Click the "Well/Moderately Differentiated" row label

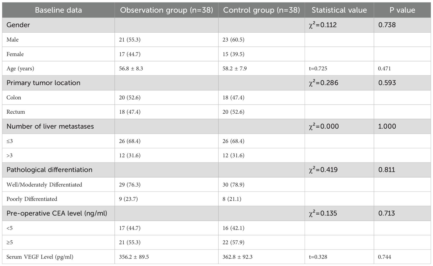tap(44, 185)
